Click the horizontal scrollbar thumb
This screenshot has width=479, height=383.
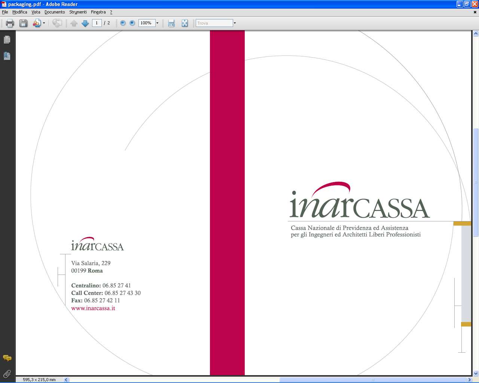click(x=373, y=380)
